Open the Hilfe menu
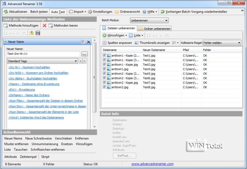The width and height of the screenshot is (247, 169). tap(150, 12)
